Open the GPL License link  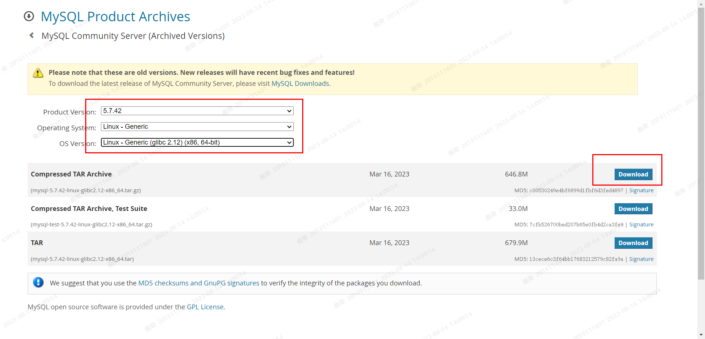pyautogui.click(x=205, y=307)
